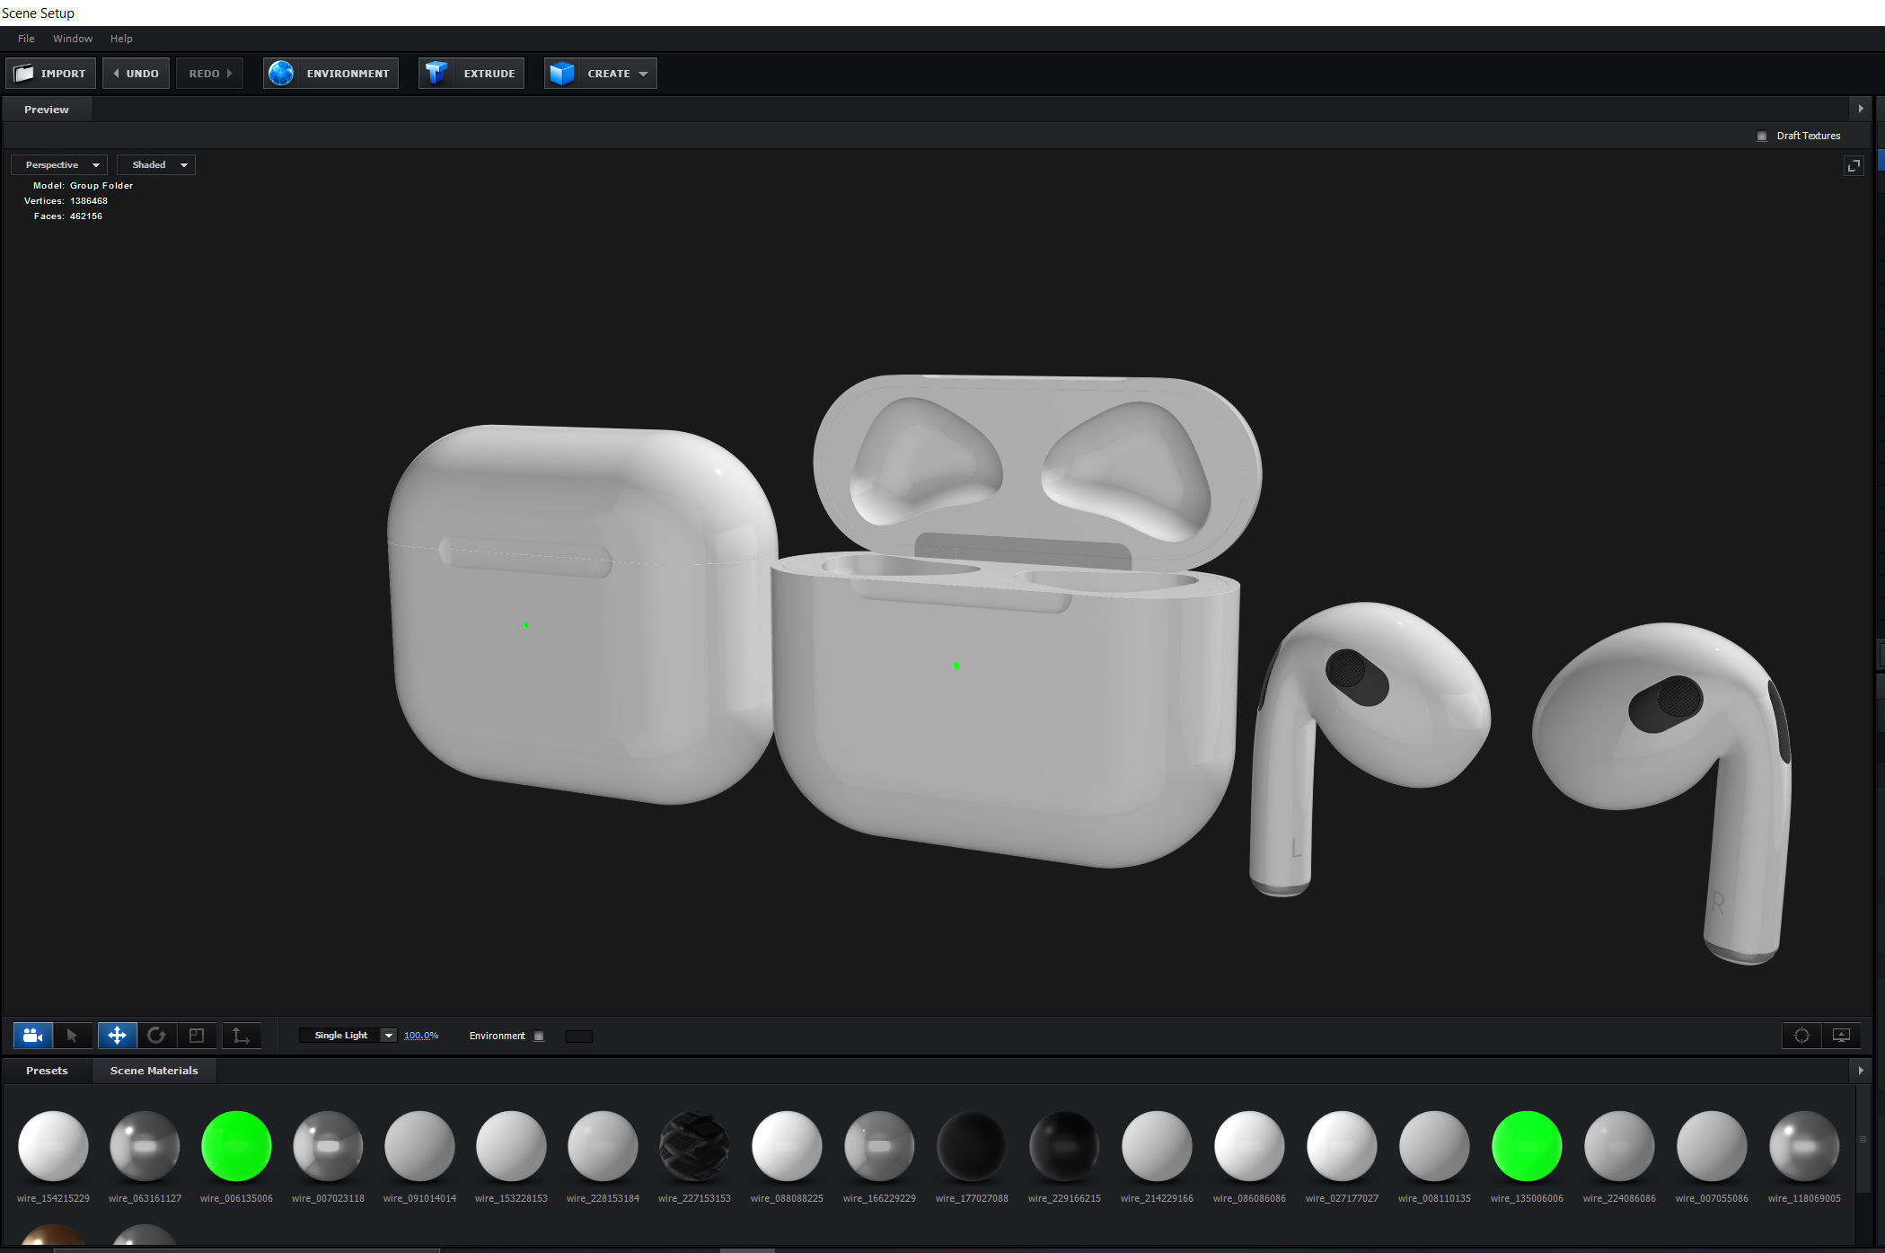Viewport: 1885px width, 1253px height.
Task: Switch to the Preview tab
Action: 47,110
